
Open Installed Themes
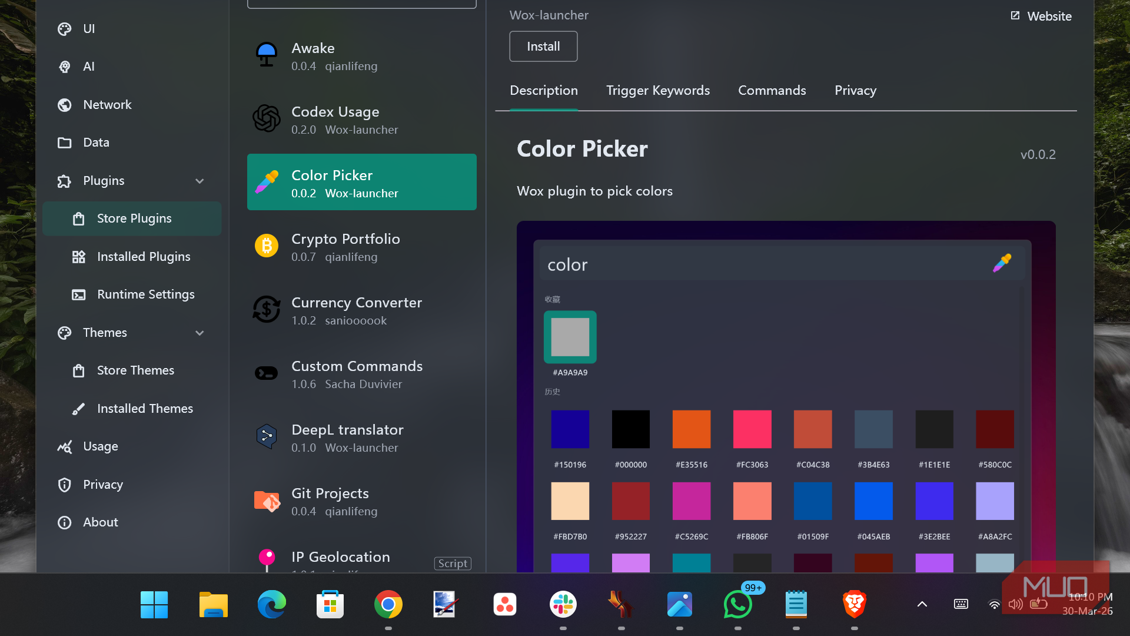132,409
